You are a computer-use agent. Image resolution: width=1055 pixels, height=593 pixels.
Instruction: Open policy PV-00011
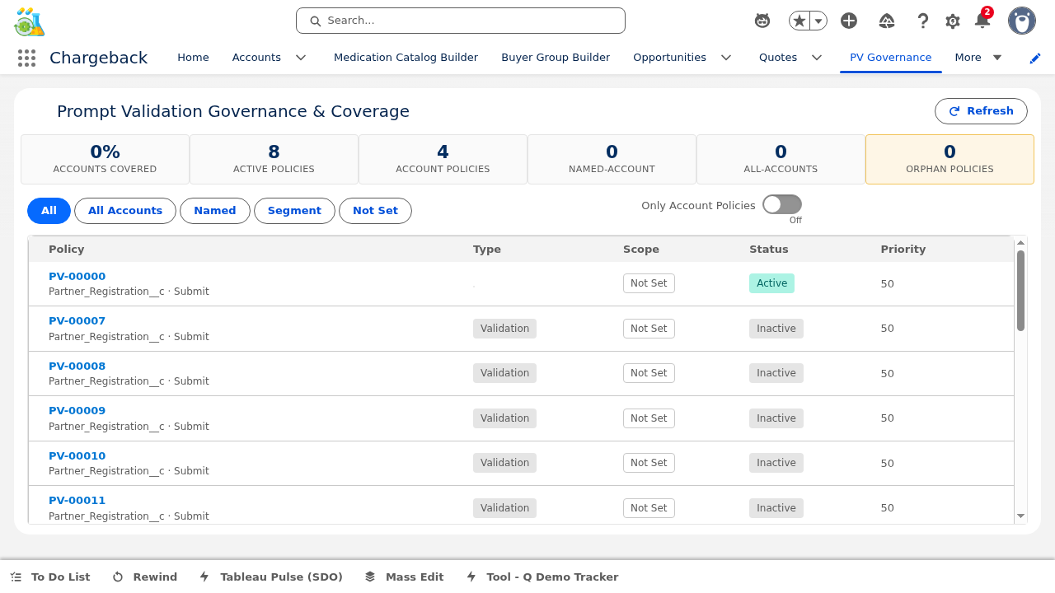[77, 501]
